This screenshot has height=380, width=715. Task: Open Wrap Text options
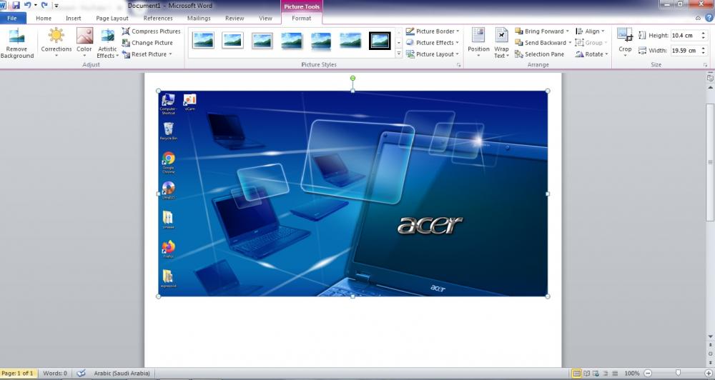click(501, 42)
